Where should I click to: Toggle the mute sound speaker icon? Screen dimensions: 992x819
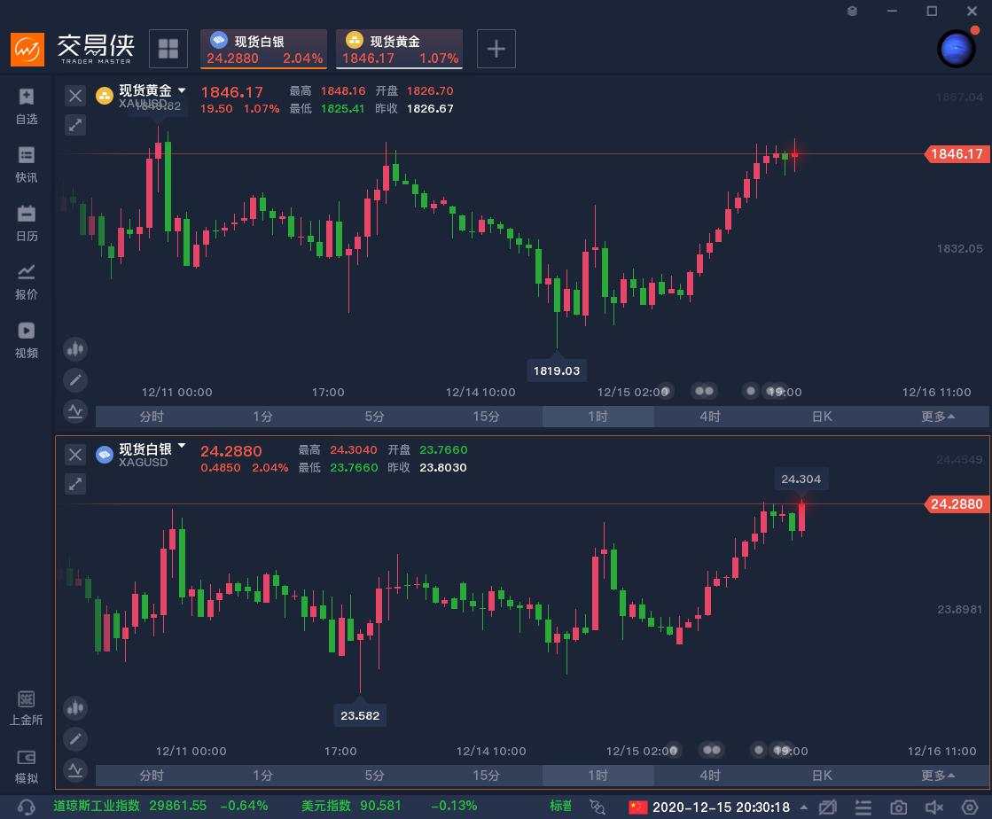pos(933,807)
